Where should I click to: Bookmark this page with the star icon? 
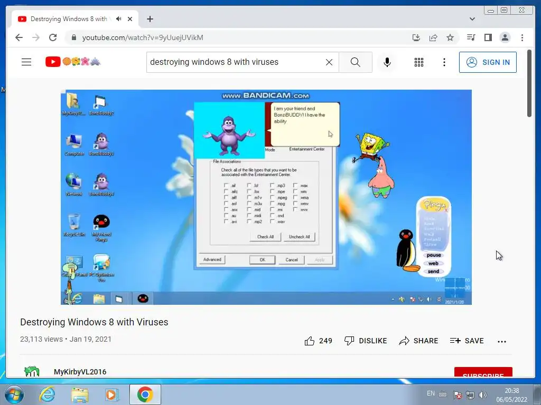(x=450, y=37)
